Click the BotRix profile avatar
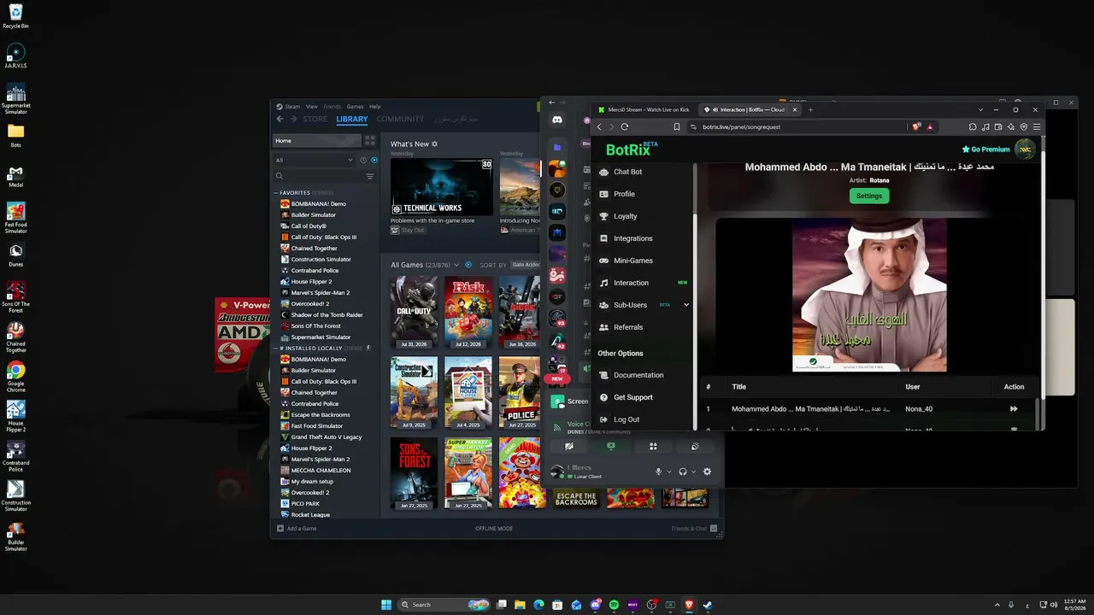 (1024, 149)
